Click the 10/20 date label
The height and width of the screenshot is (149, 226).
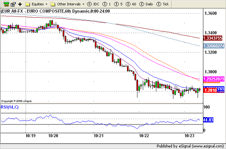point(53,136)
